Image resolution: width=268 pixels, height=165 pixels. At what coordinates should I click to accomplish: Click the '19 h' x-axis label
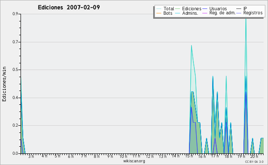pos(241,156)
